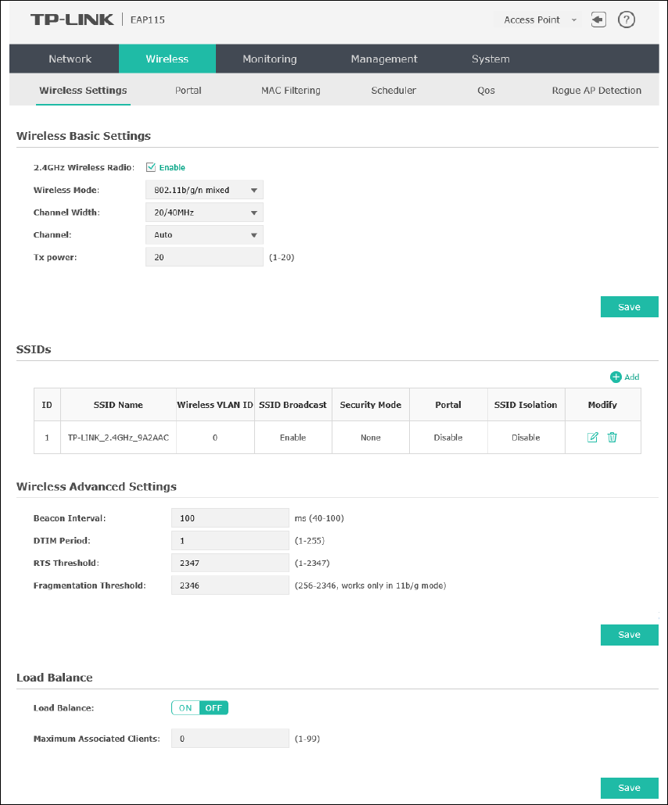
Task: Click the green plus Add icon
Action: coord(616,377)
